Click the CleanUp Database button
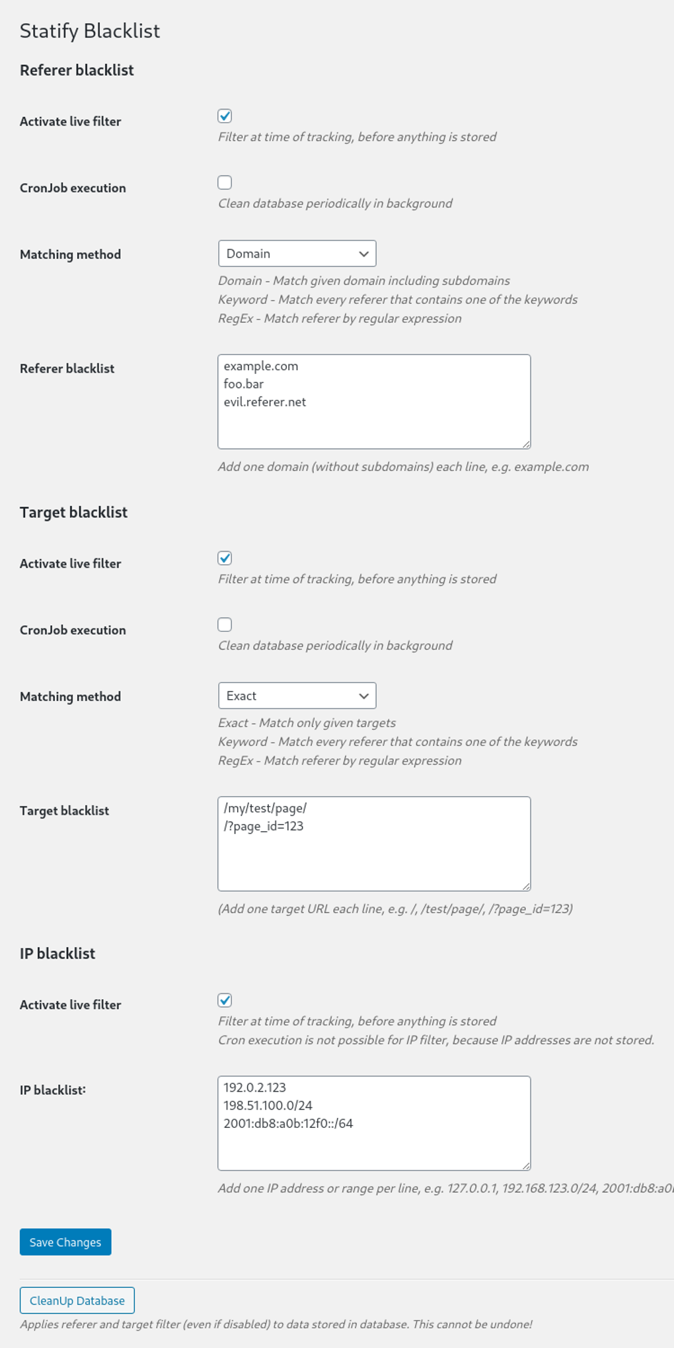Viewport: 674px width, 1348px height. click(77, 1299)
